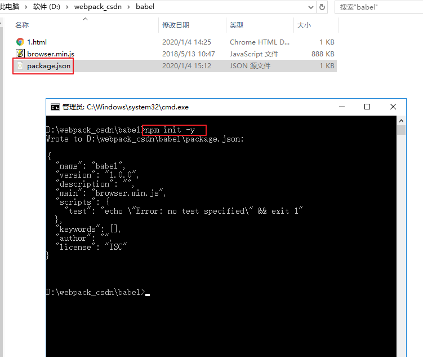Click the 2020/1/4 14:25 date cell
423x357 pixels.
coord(186,42)
